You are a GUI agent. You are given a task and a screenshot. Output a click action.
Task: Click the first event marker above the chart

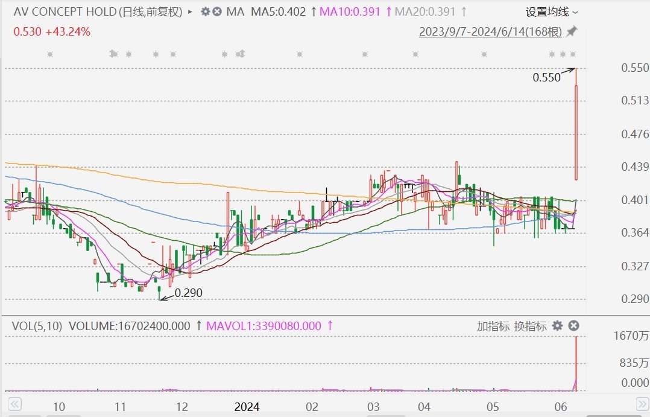49,54
